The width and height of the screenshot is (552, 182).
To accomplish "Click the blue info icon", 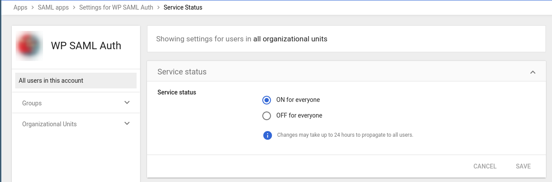I will click(268, 135).
